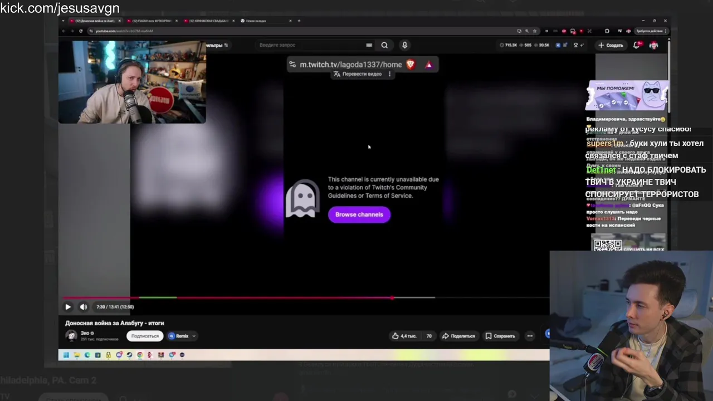
Task: Play the YouTube video
Action: (x=68, y=307)
